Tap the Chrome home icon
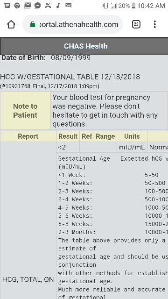 (x=11, y=24)
